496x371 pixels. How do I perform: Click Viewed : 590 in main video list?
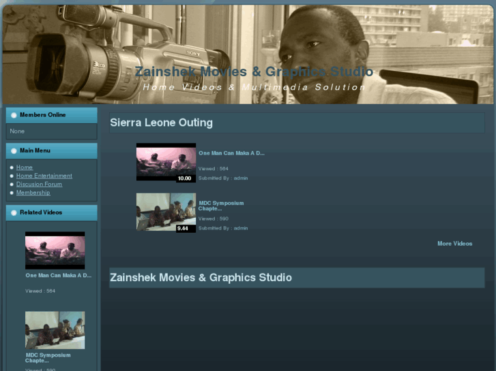213,219
